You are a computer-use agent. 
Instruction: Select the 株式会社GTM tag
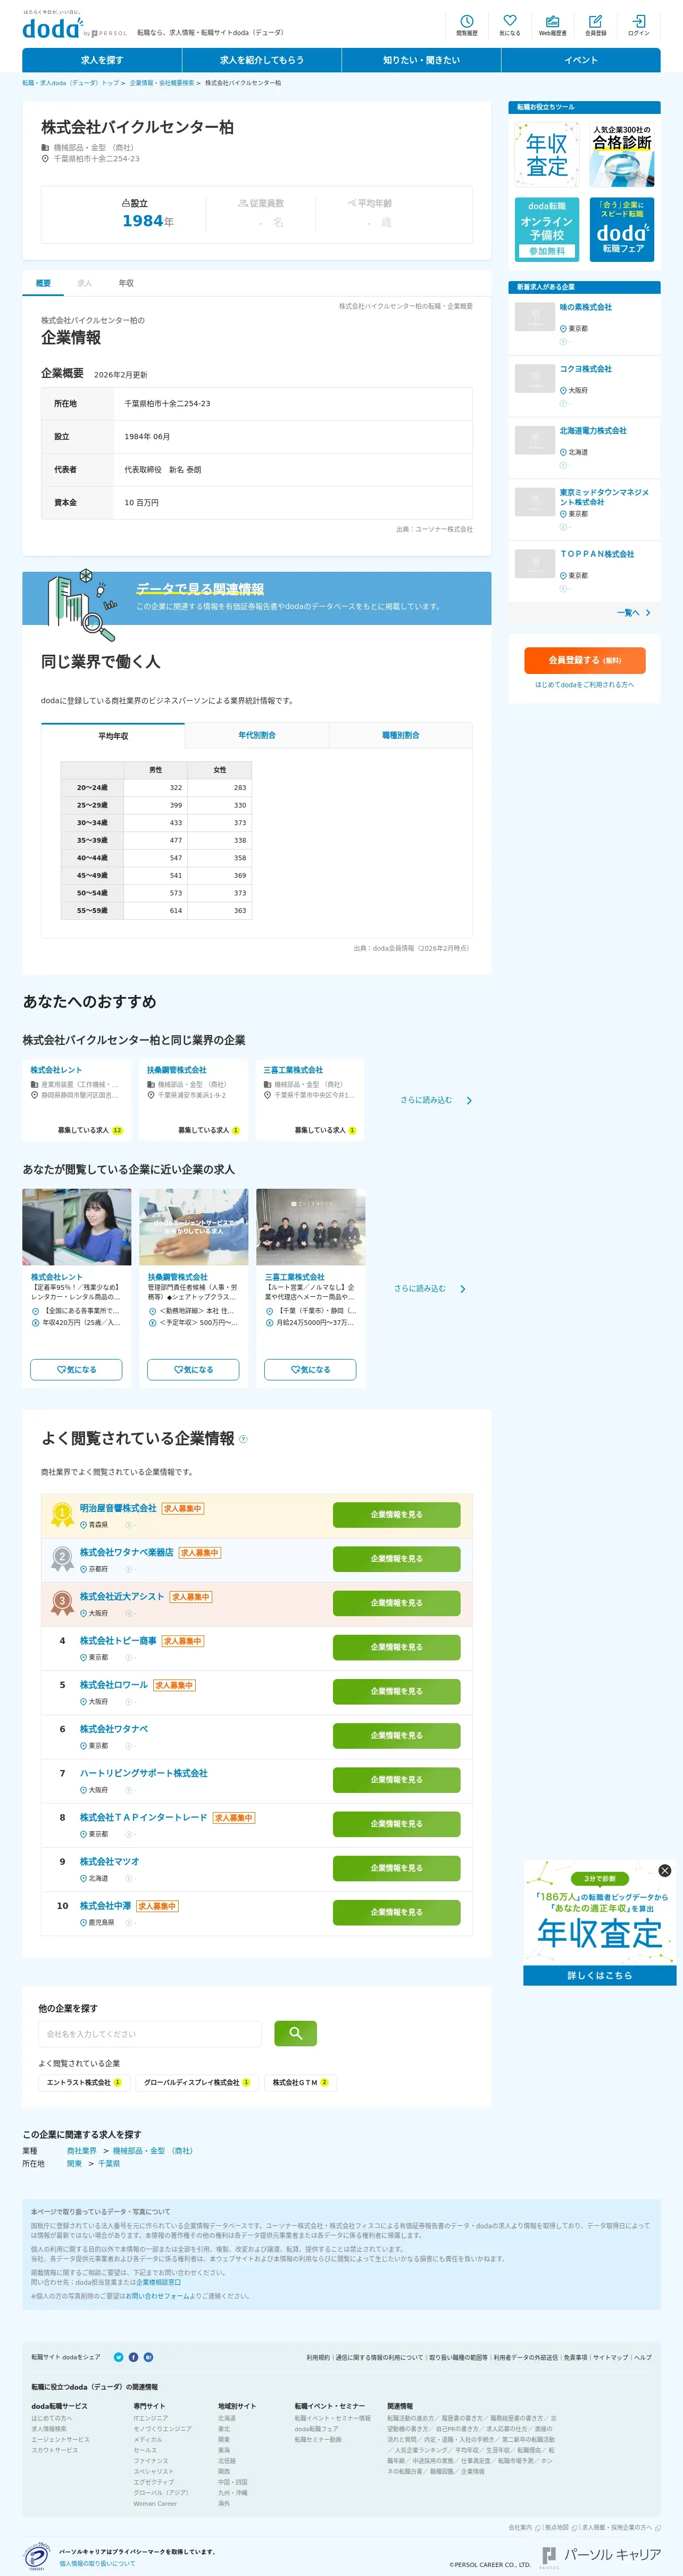[301, 2082]
